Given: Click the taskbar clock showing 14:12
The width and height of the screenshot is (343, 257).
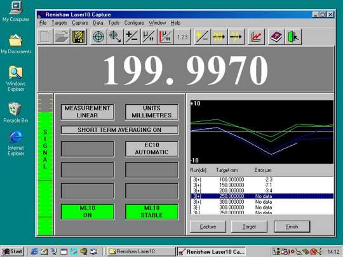Looking at the screenshot, I should [333, 251].
